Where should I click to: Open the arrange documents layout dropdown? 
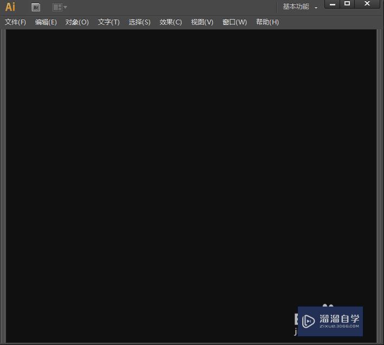tap(60, 8)
